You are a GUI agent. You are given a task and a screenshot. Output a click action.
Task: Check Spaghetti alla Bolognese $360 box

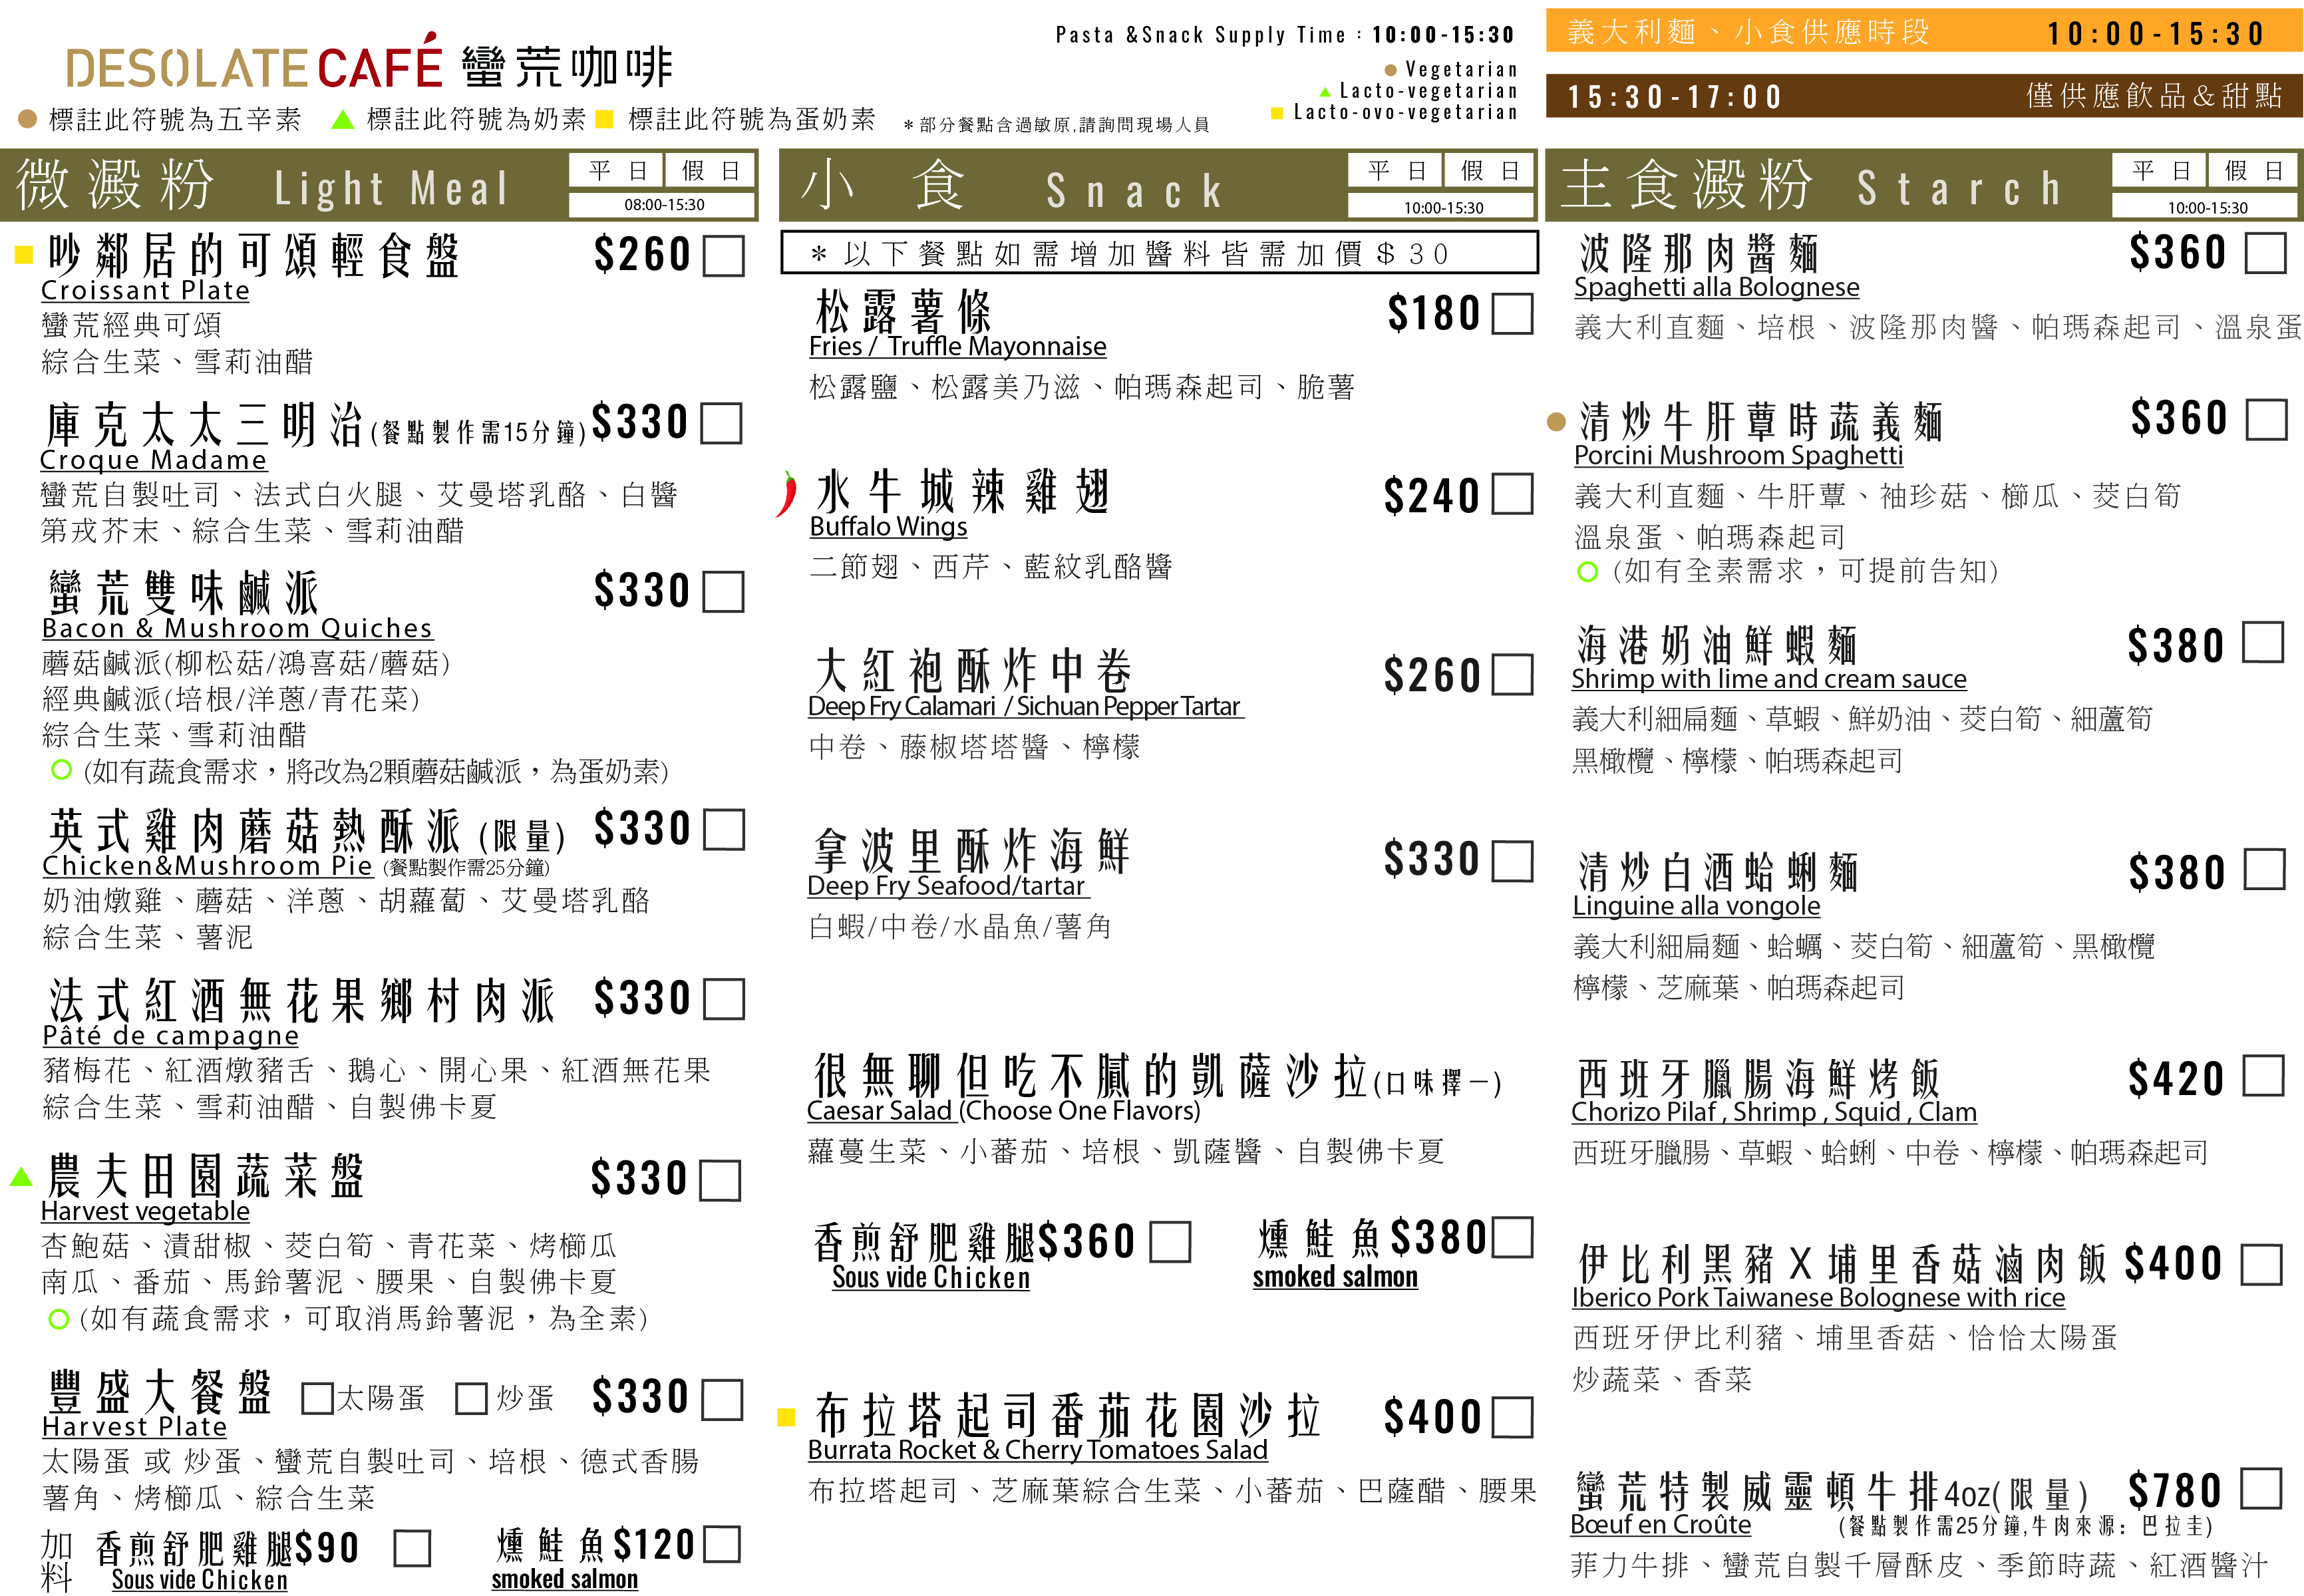click(x=2265, y=253)
